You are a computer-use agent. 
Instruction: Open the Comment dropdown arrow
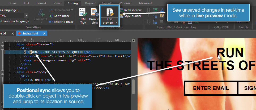41,23
